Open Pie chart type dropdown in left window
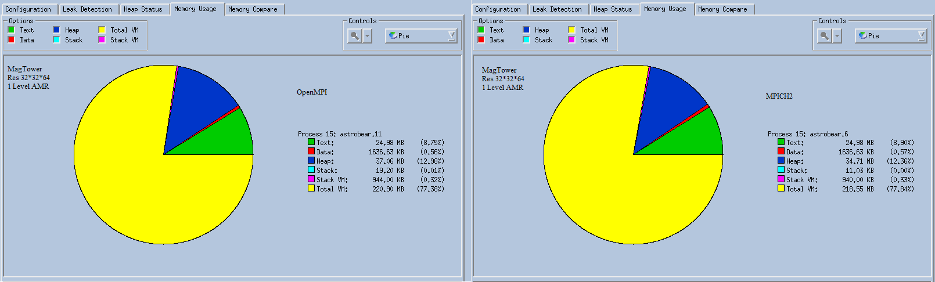Image resolution: width=935 pixels, height=282 pixels. coord(422,36)
